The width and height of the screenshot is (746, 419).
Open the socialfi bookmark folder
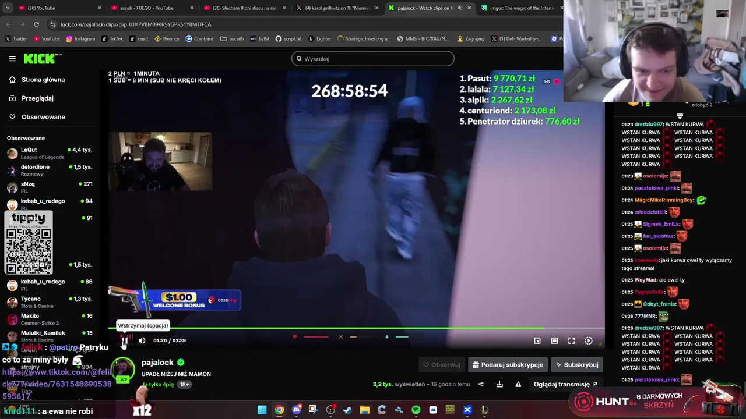[232, 39]
